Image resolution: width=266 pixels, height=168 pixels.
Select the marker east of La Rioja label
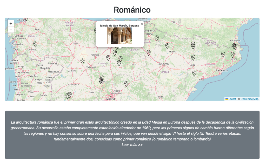point(149,53)
